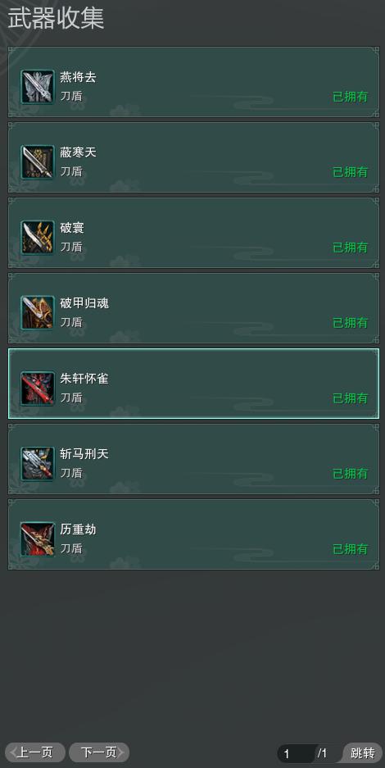Click the 斩马刑天 weapon icon
This screenshot has width=385, height=768.
point(37,464)
